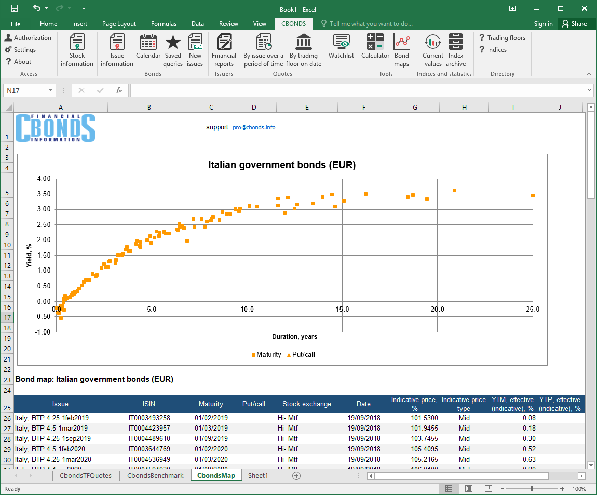This screenshot has height=495, width=598.
Task: Open Bond maps tool
Action: click(402, 50)
